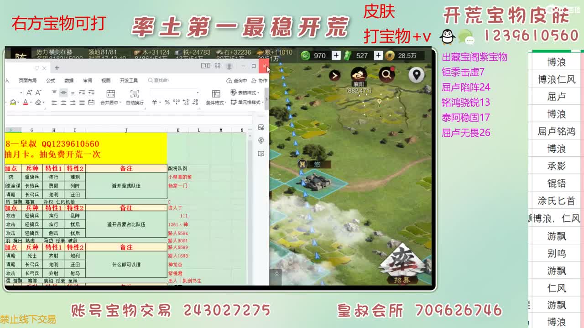
Task: Open the grid apps icon in title bar
Action: coord(217,66)
